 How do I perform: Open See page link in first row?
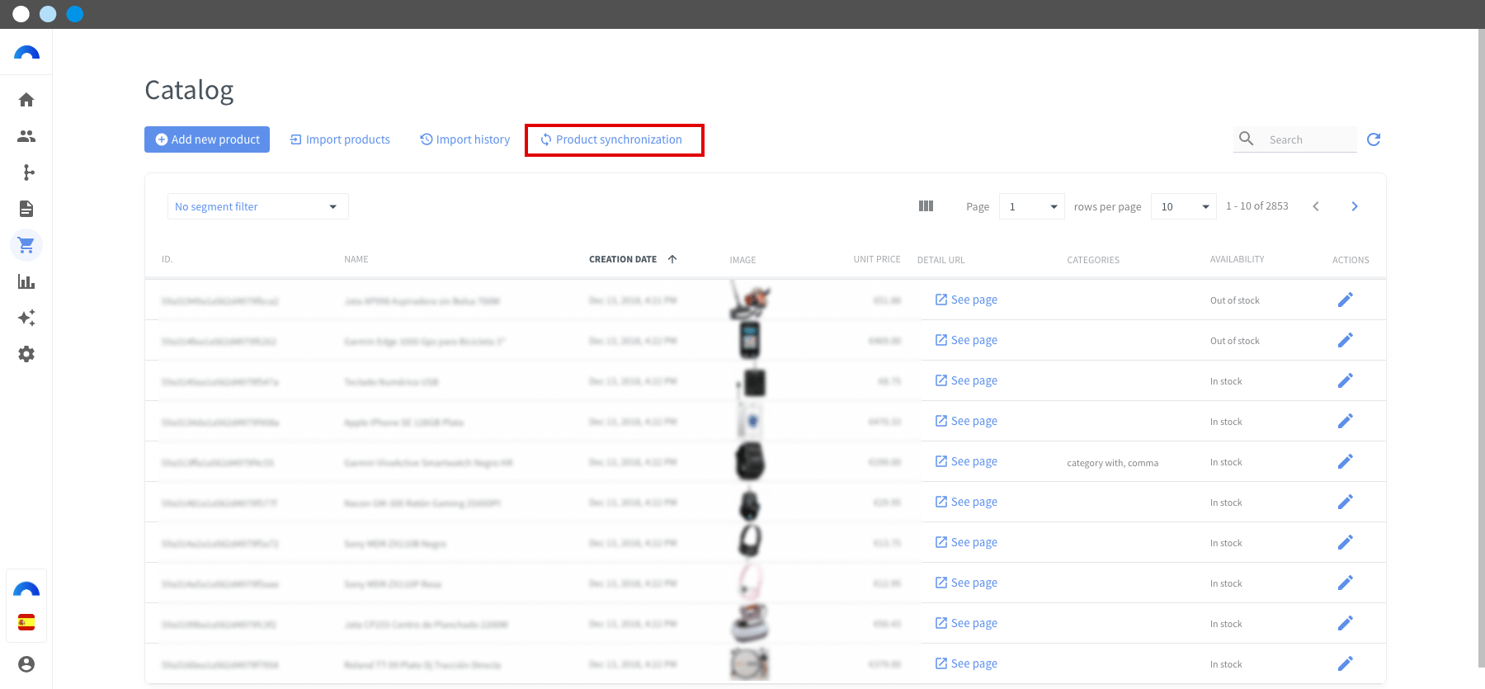coord(966,300)
